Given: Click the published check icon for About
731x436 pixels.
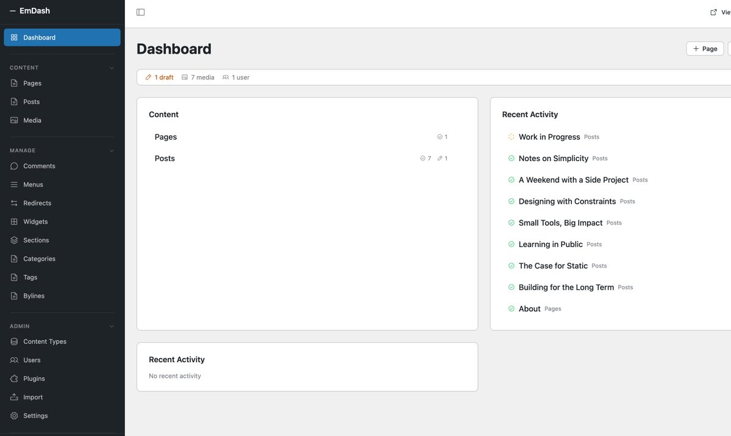Looking at the screenshot, I should (x=511, y=309).
